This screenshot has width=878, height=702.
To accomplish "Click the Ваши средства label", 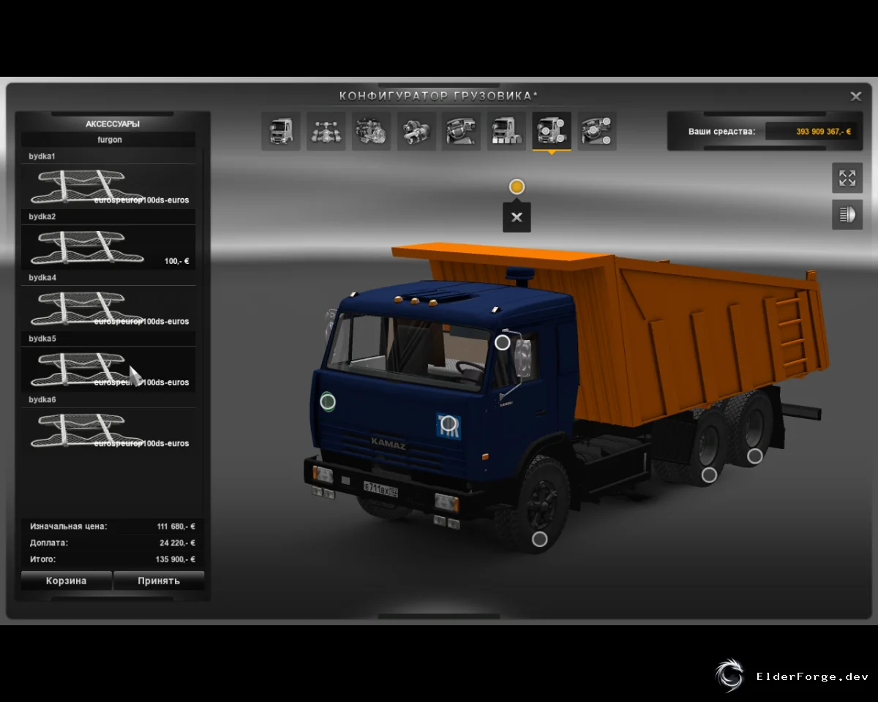I will [721, 132].
